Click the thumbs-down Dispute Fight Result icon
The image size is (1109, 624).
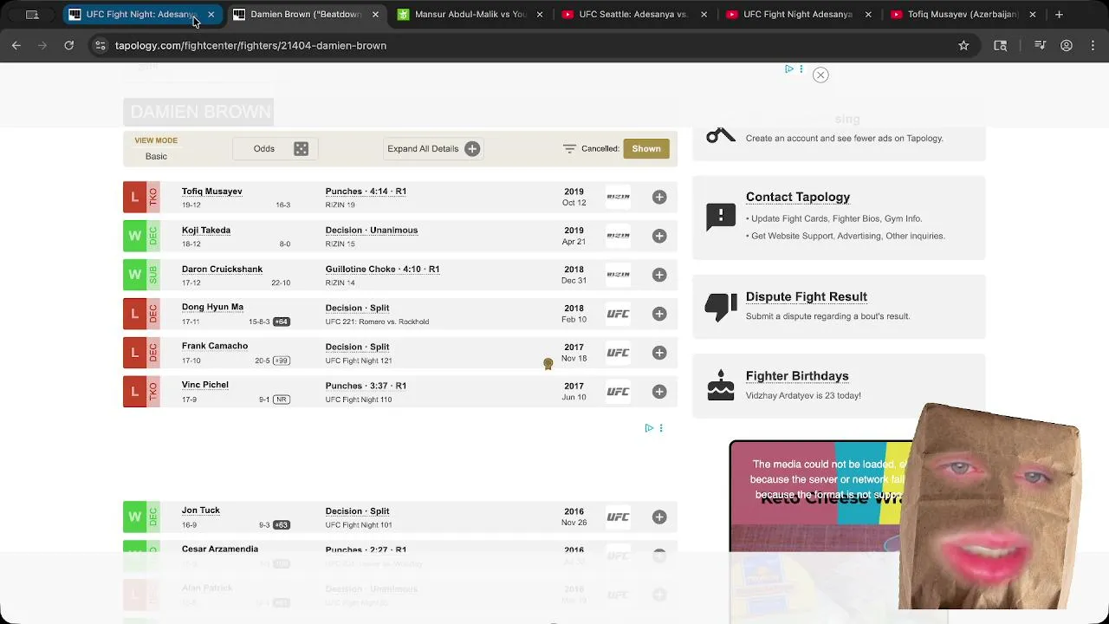point(720,306)
